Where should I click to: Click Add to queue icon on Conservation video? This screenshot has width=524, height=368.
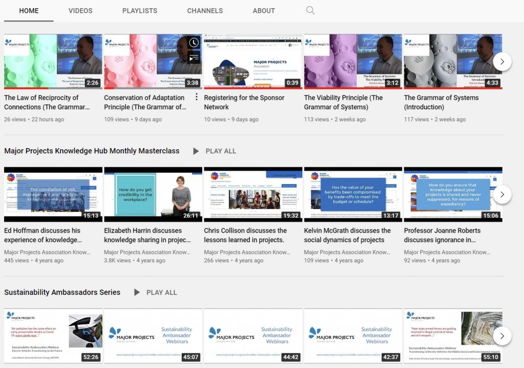pos(194,58)
